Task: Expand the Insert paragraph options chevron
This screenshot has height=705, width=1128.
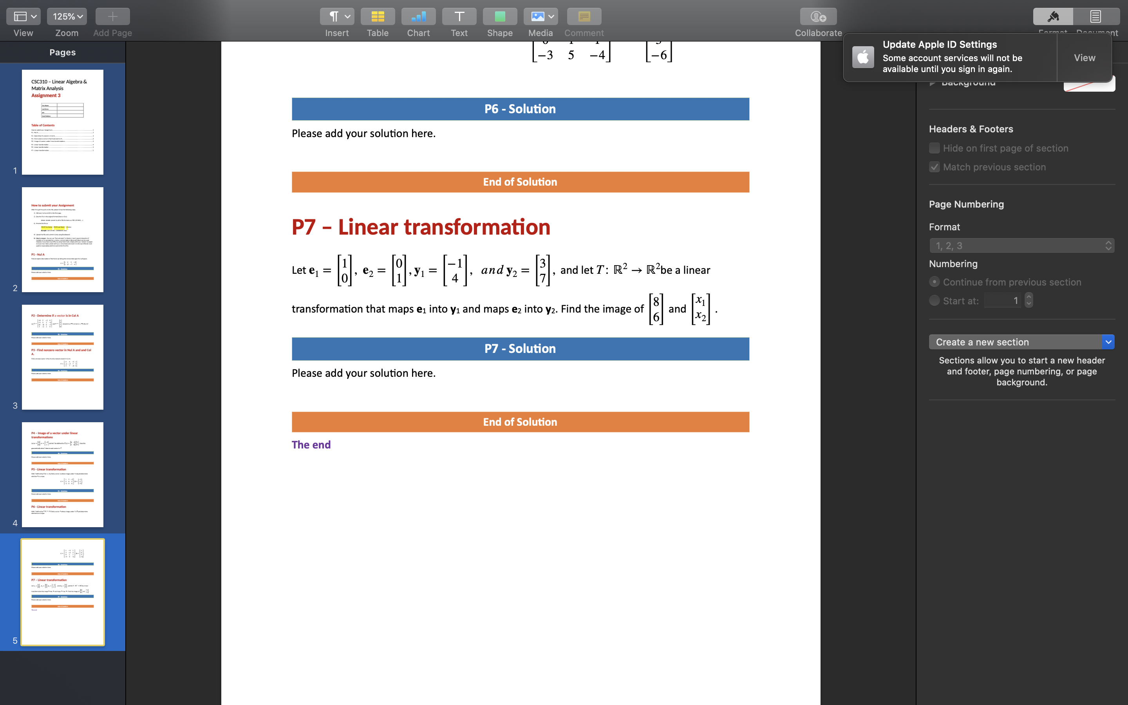Action: click(345, 16)
